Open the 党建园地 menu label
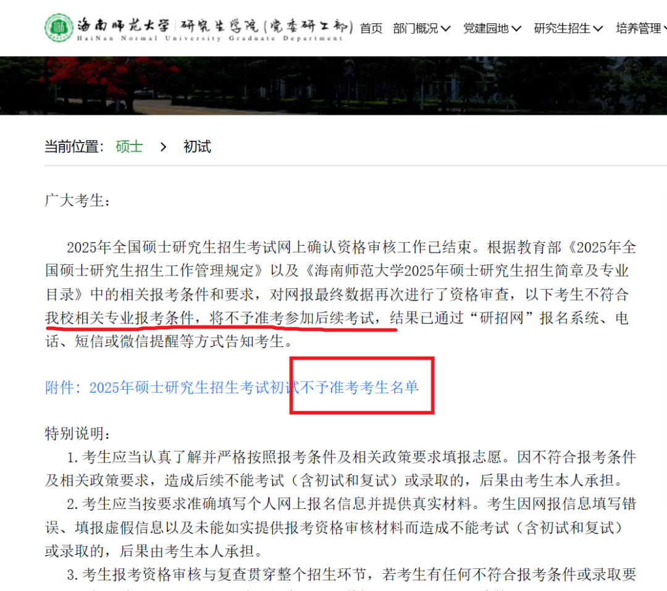The image size is (667, 591). 486,28
